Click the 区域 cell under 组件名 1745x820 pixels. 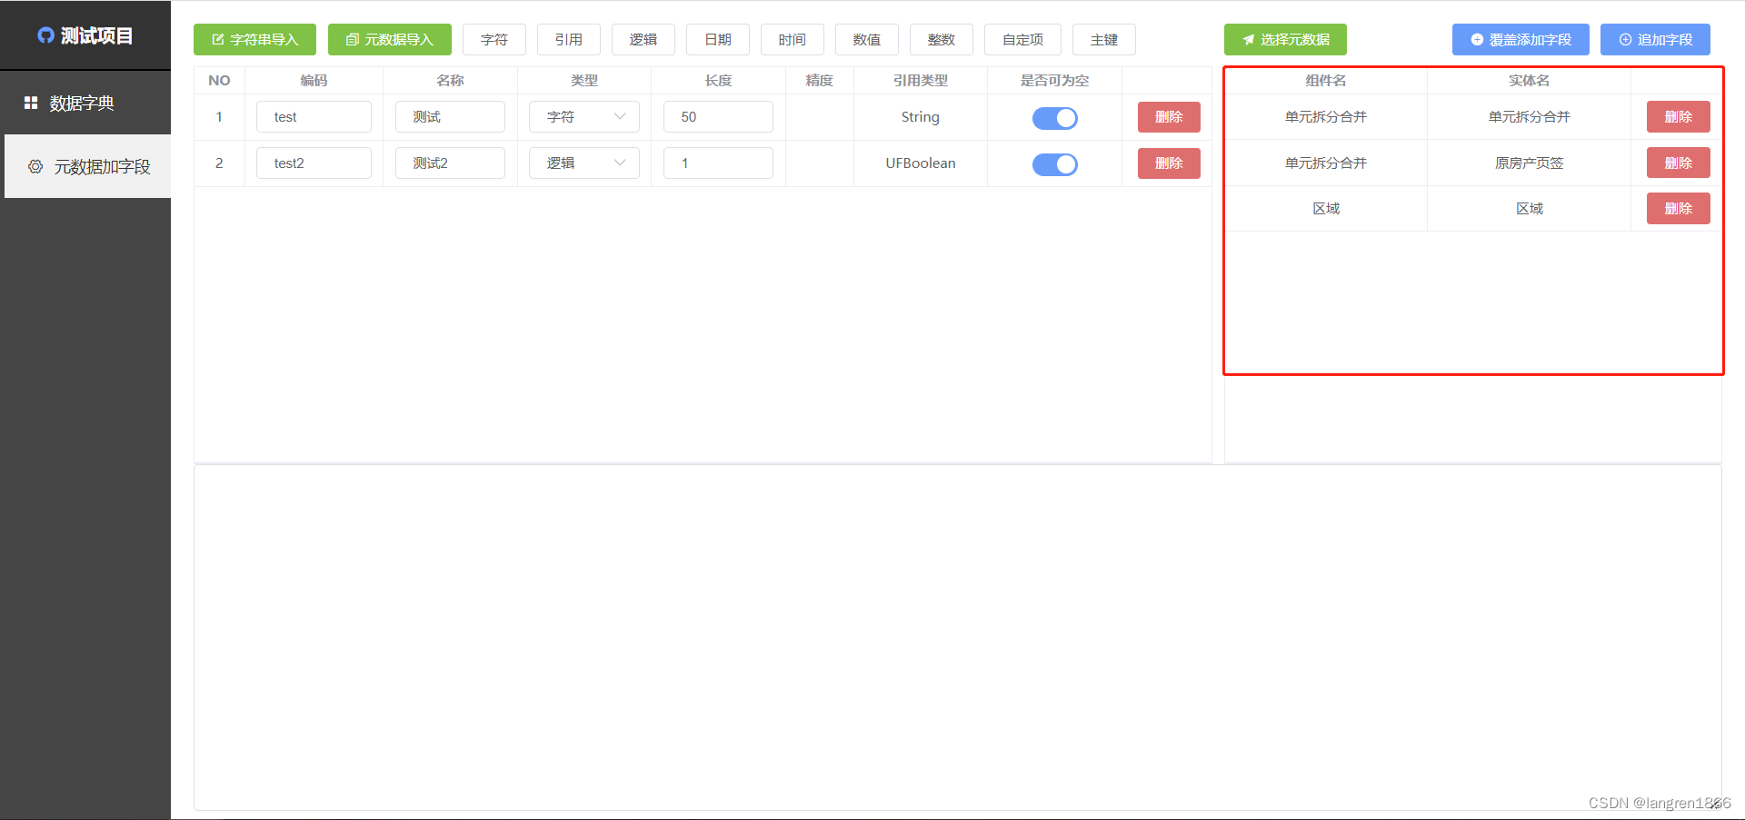pyautogui.click(x=1326, y=209)
